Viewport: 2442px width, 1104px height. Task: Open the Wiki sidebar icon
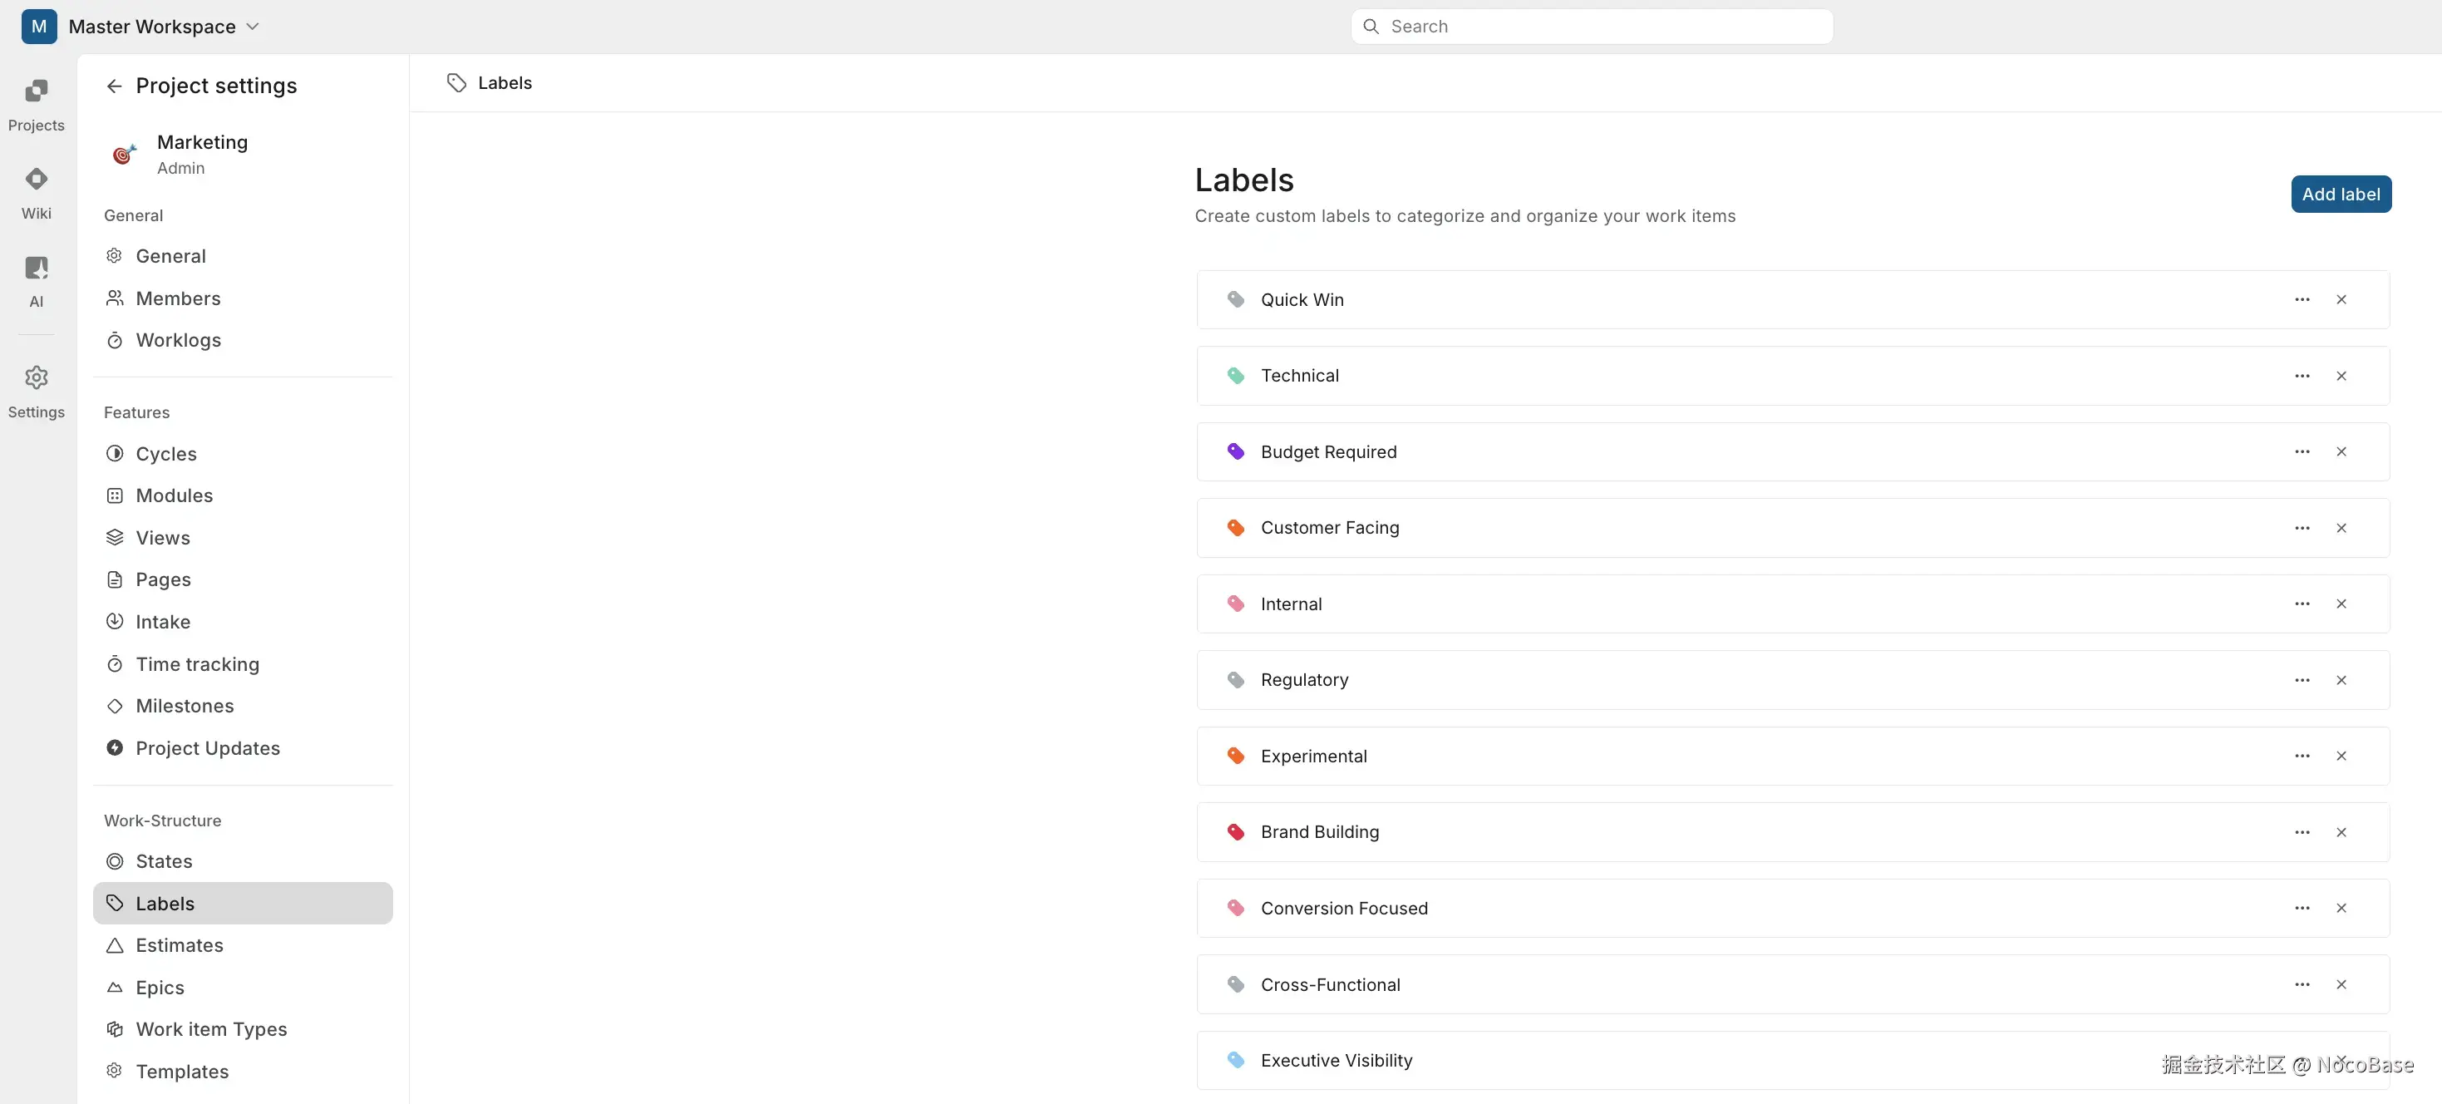click(36, 193)
